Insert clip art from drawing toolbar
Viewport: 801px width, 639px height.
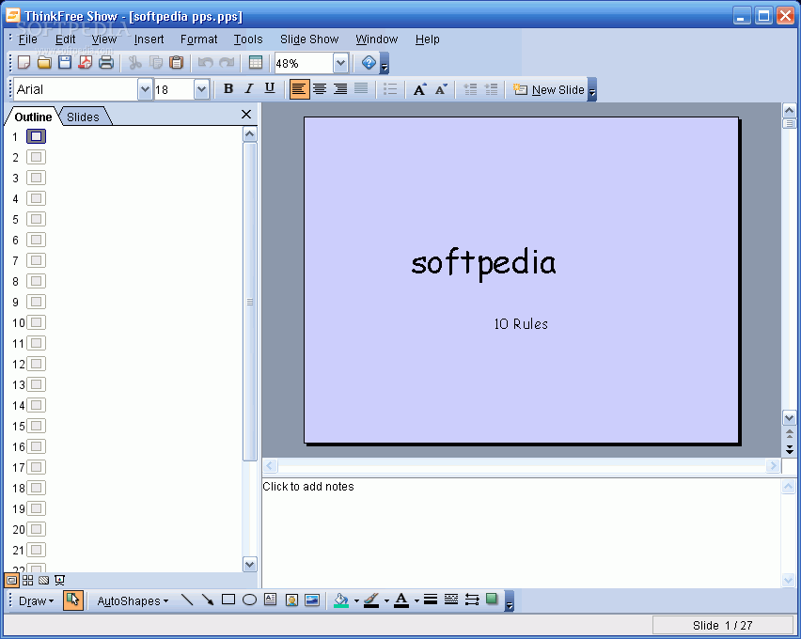point(291,600)
